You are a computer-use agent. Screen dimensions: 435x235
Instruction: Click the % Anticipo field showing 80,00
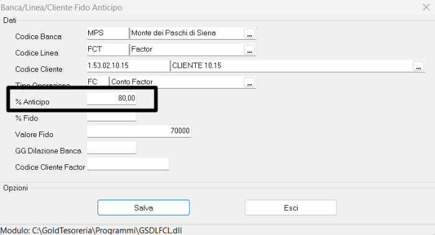pos(111,98)
